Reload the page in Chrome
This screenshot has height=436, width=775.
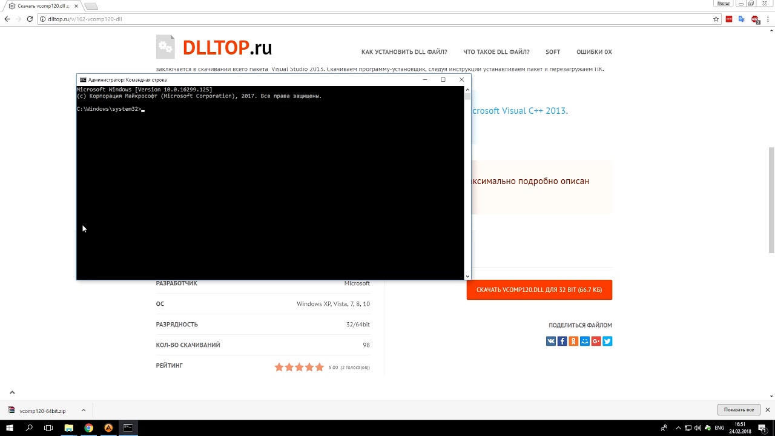pyautogui.click(x=30, y=19)
